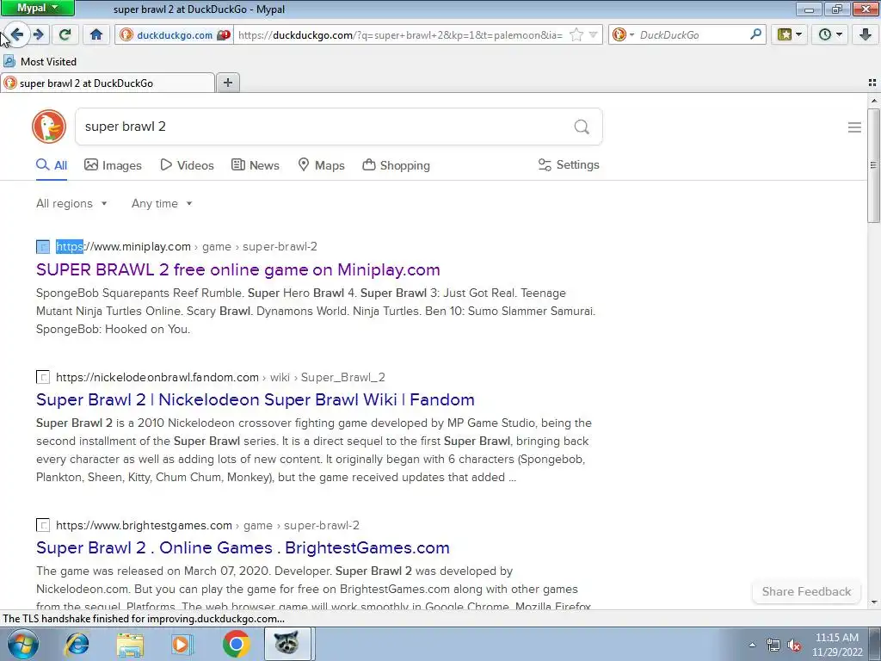Click the nickelodeonbrawl.fandom.com URL breadcrumb
The image size is (881, 661).
click(220, 377)
